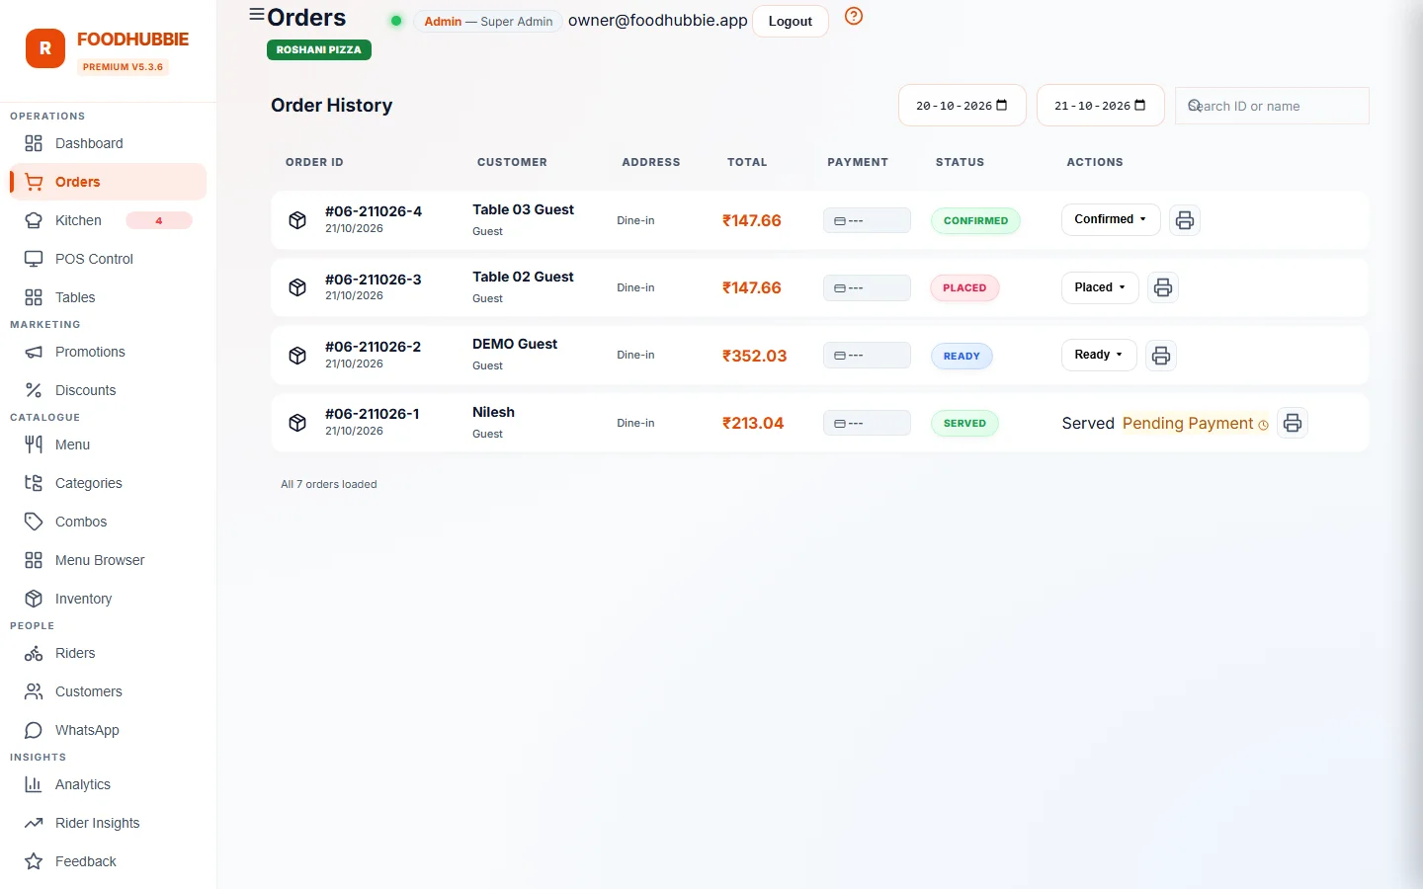
Task: Click total ₹352.03
Action: (x=754, y=356)
